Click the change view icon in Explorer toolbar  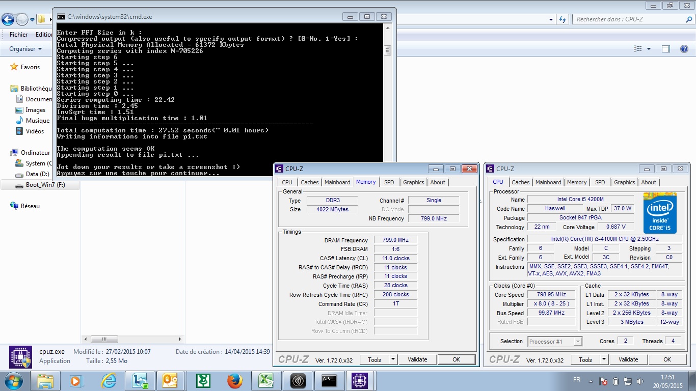point(638,49)
